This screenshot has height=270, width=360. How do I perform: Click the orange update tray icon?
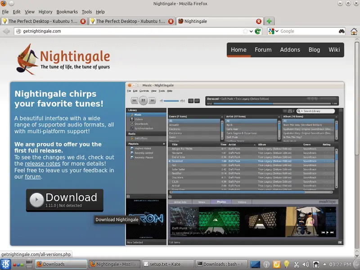tap(277, 265)
